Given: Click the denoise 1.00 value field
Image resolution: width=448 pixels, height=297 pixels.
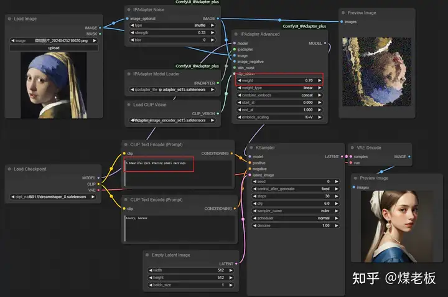Looking at the screenshot, I should tap(296, 225).
